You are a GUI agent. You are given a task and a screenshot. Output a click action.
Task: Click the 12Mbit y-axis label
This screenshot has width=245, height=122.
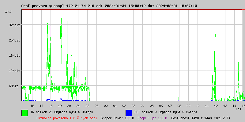[14, 71]
